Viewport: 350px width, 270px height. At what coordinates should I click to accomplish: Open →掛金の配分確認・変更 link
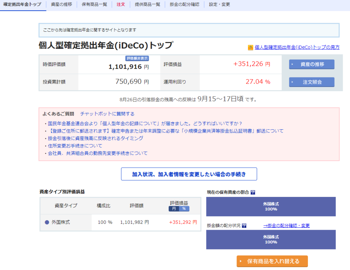tap(286, 226)
